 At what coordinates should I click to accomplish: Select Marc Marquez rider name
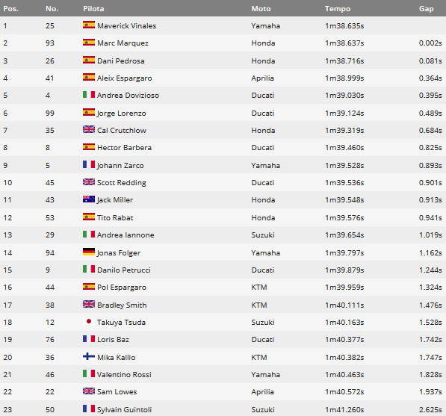(123, 43)
